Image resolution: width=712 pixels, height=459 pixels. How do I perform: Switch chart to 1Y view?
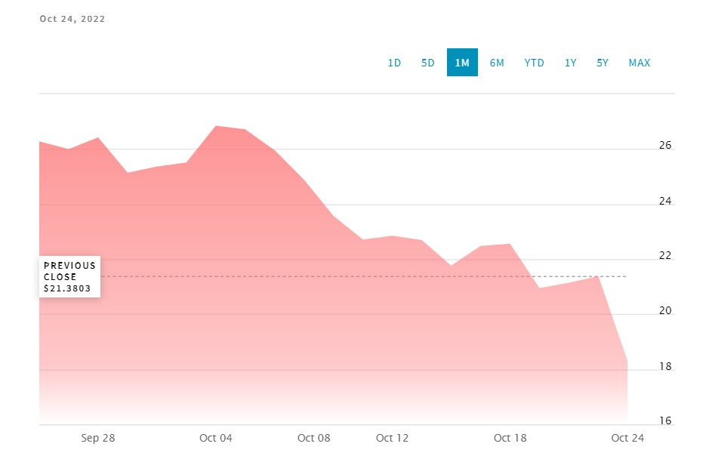click(x=571, y=63)
